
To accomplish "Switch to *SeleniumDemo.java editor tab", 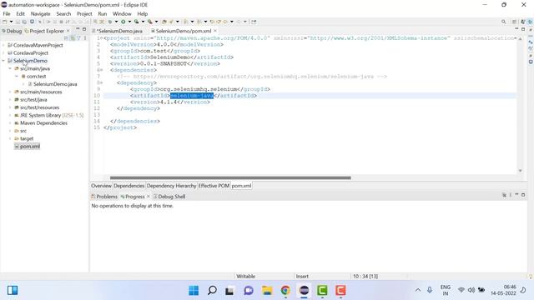I will pyautogui.click(x=118, y=31).
